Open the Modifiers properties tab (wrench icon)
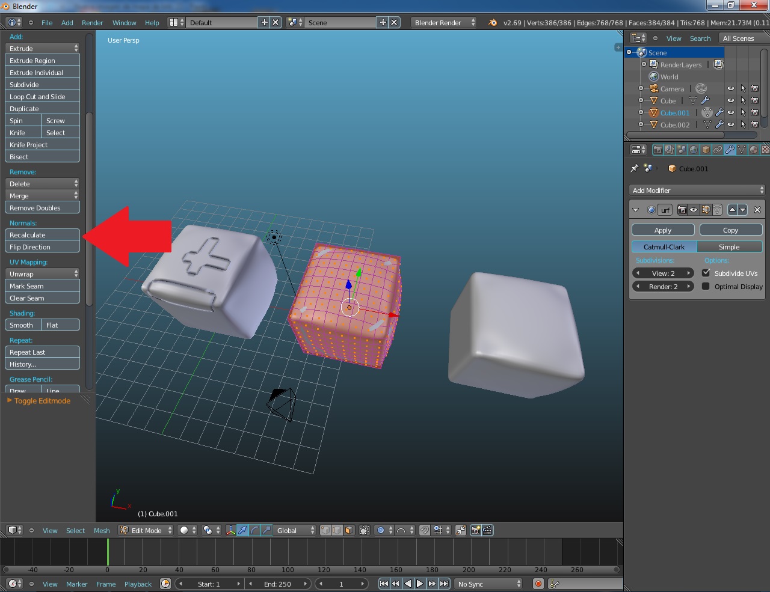Screen dimensions: 770x592 click(x=730, y=150)
